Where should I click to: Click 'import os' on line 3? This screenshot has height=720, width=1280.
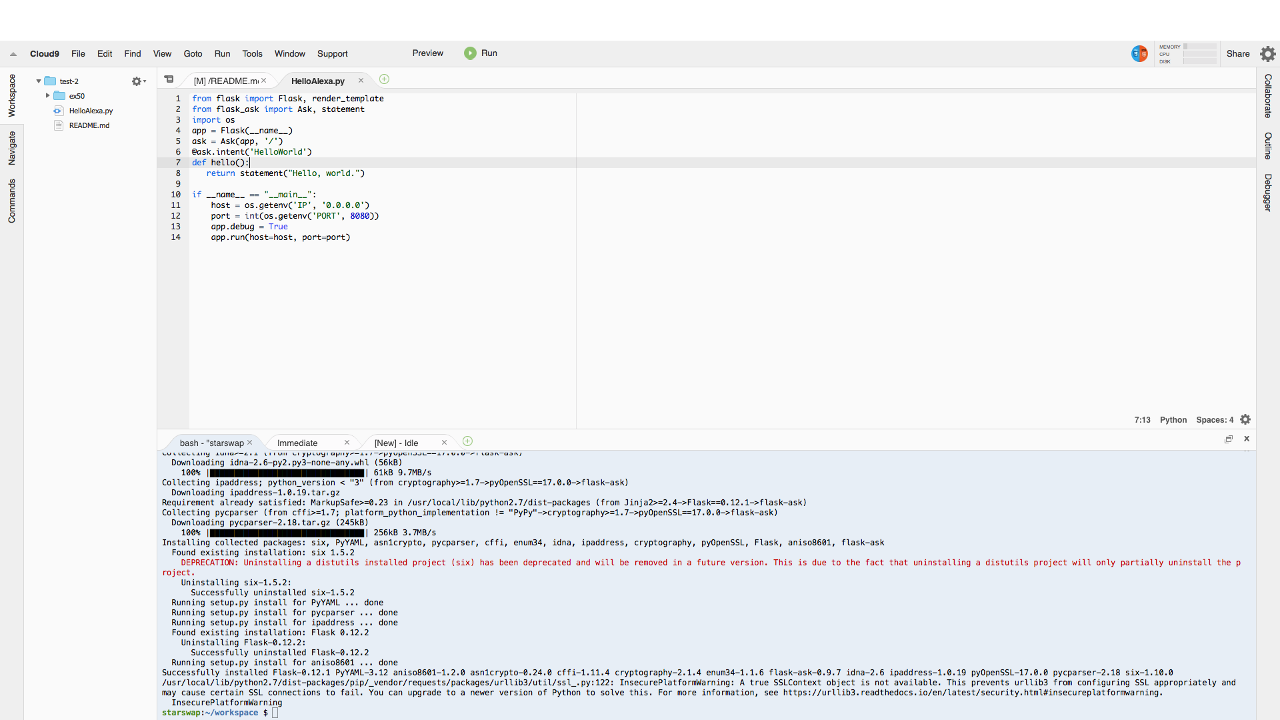coord(213,120)
